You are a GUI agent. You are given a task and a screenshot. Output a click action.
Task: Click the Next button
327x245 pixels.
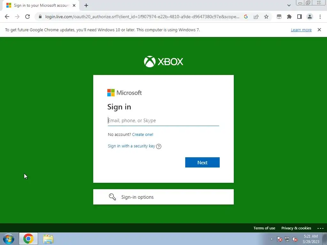(x=202, y=162)
